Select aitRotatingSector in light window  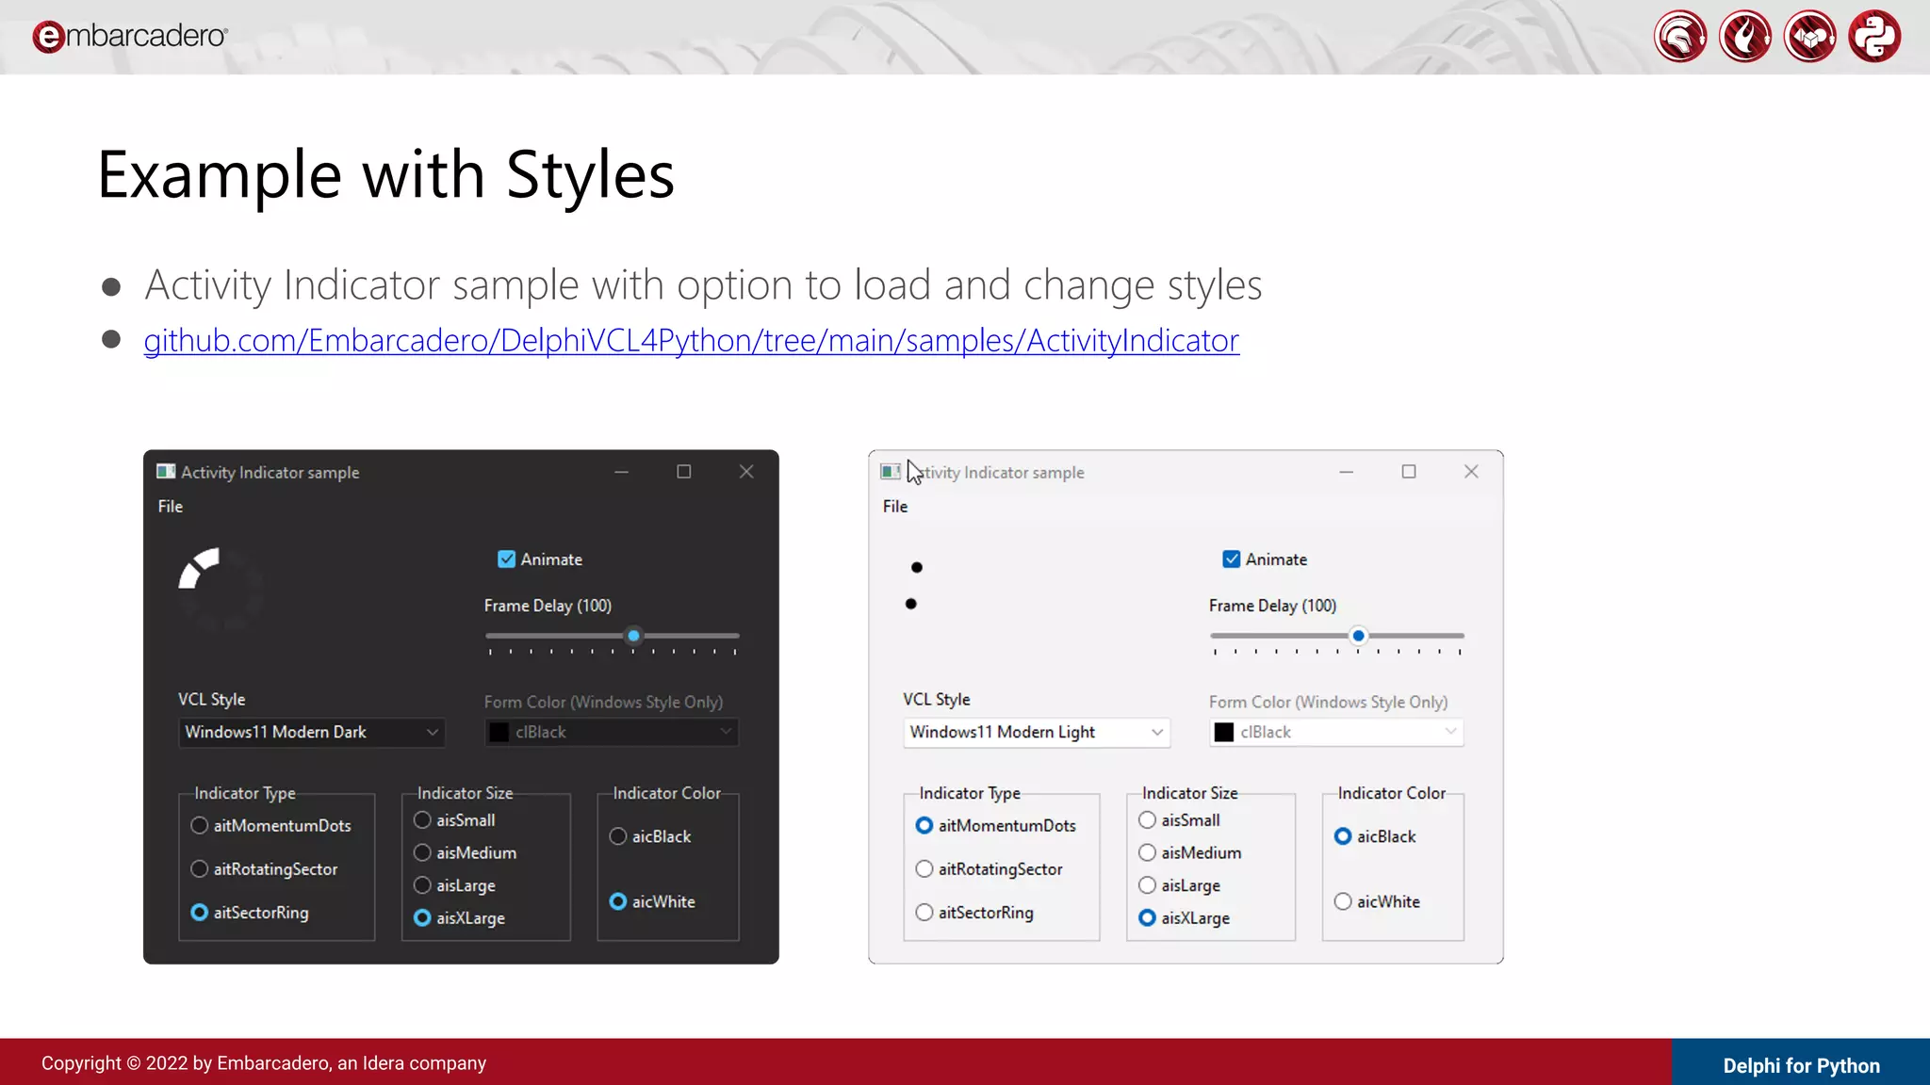[x=989, y=869]
